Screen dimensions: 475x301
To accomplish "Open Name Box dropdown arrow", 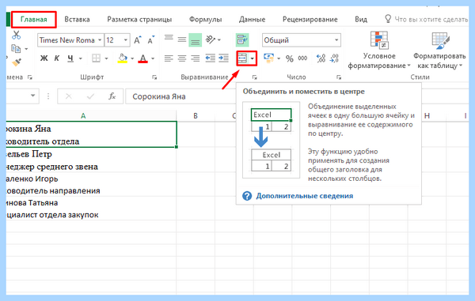I will (32, 96).
